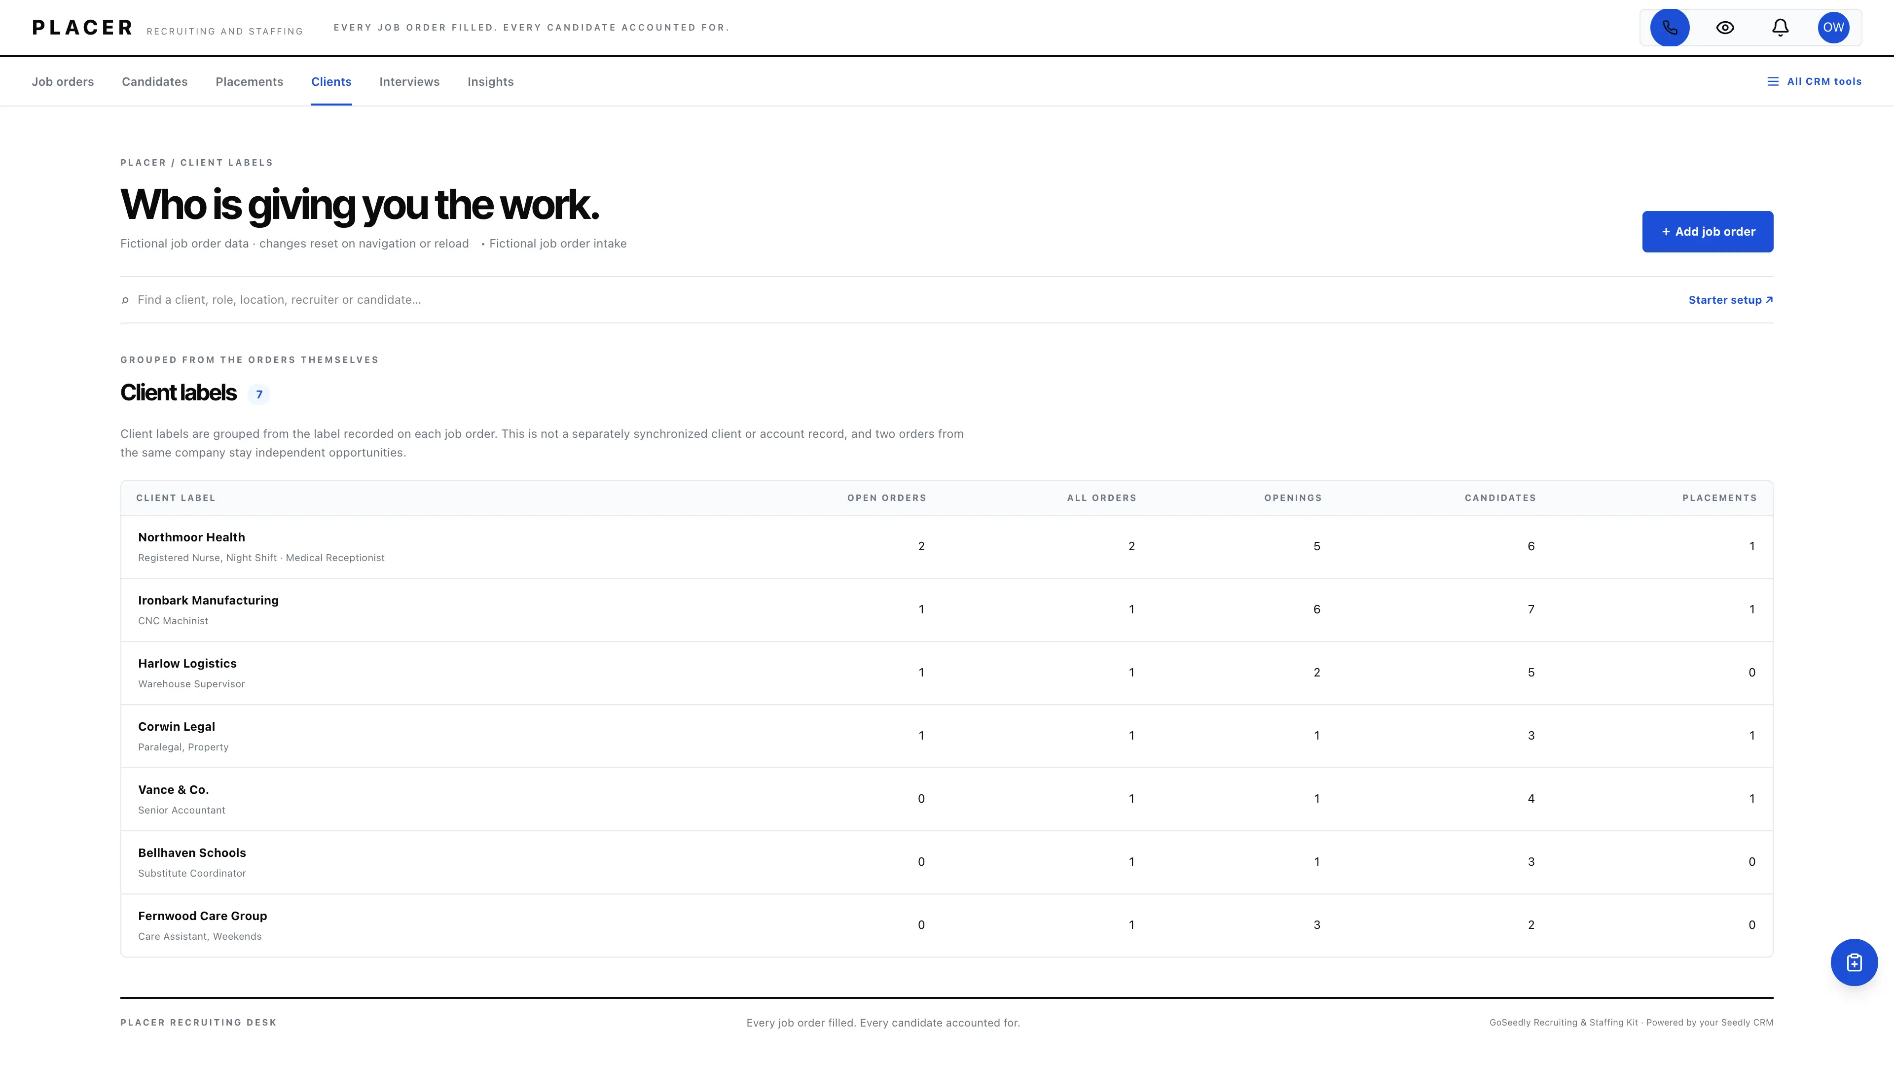Click the Care Assistant, Weekends role text
This screenshot has height=1065, width=1894.
[x=200, y=936]
